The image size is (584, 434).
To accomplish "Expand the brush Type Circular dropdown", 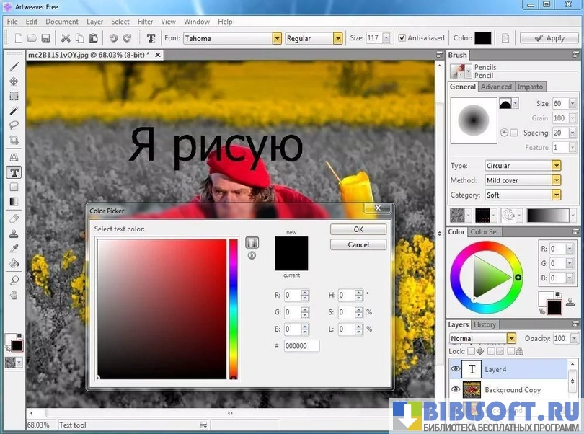I will 556,166.
